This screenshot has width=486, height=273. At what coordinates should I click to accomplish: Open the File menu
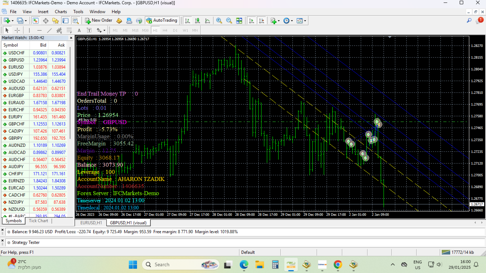coord(13,12)
